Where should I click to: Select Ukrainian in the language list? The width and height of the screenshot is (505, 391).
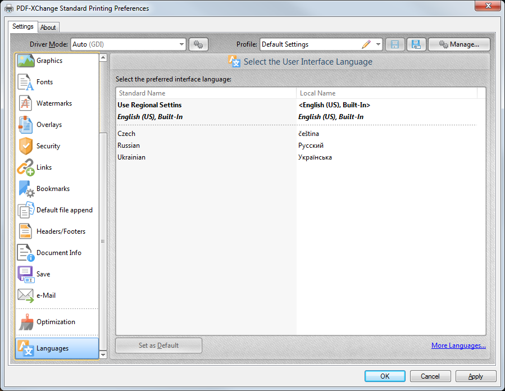(131, 157)
